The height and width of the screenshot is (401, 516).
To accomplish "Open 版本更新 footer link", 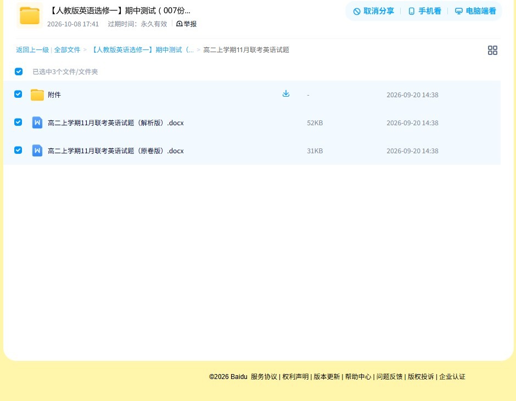I will [327, 377].
